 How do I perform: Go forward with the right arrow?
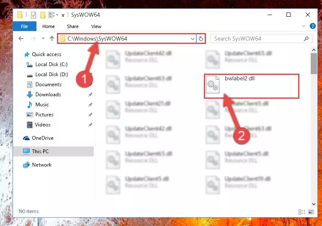[33, 39]
